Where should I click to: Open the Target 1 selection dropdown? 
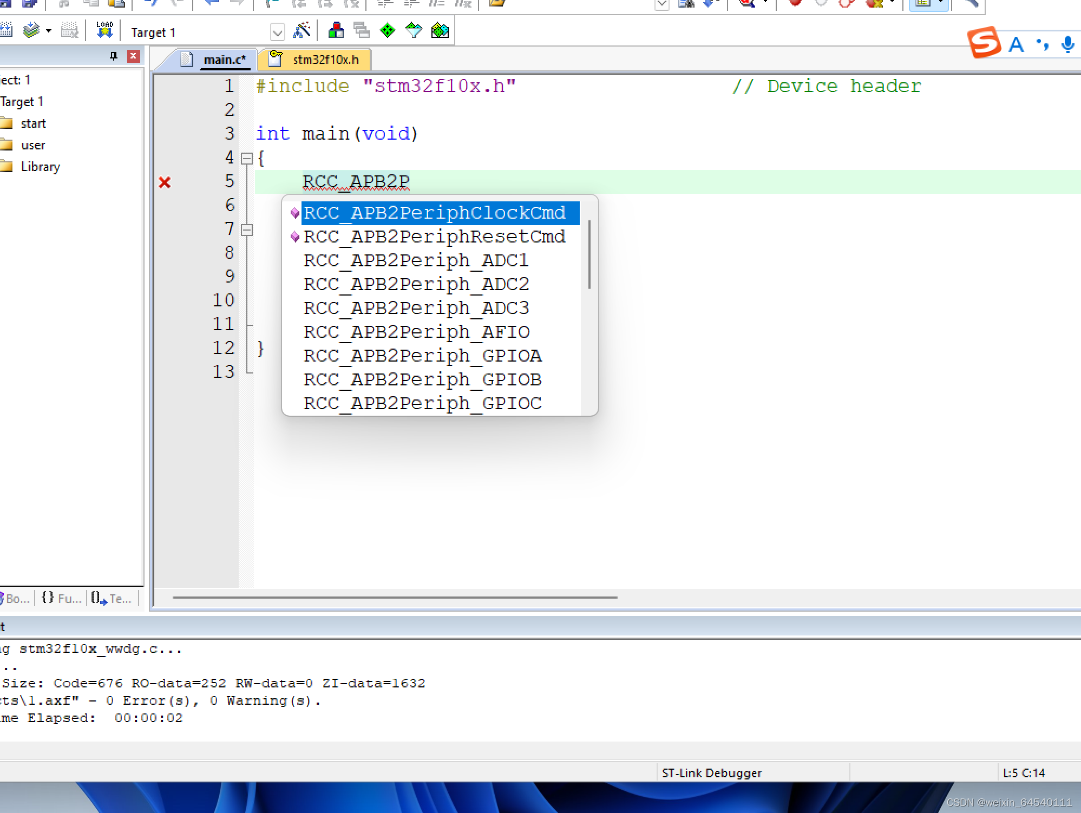click(x=277, y=31)
